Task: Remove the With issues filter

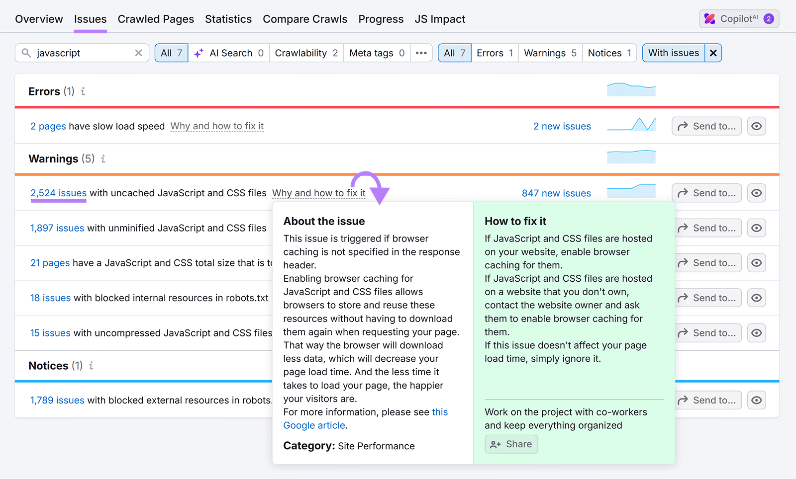Action: pyautogui.click(x=714, y=53)
